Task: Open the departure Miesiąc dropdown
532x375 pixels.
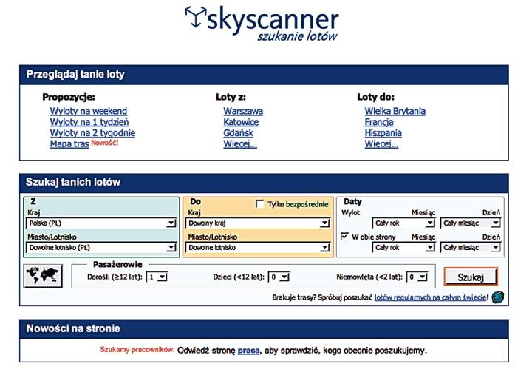Action: click(403, 223)
